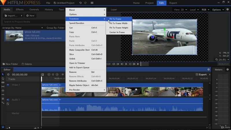Click the New button in Media panel

pyautogui.click(x=30, y=16)
